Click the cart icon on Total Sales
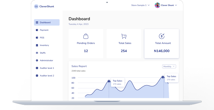Viewport: 214px width, 110px height. click(x=124, y=36)
